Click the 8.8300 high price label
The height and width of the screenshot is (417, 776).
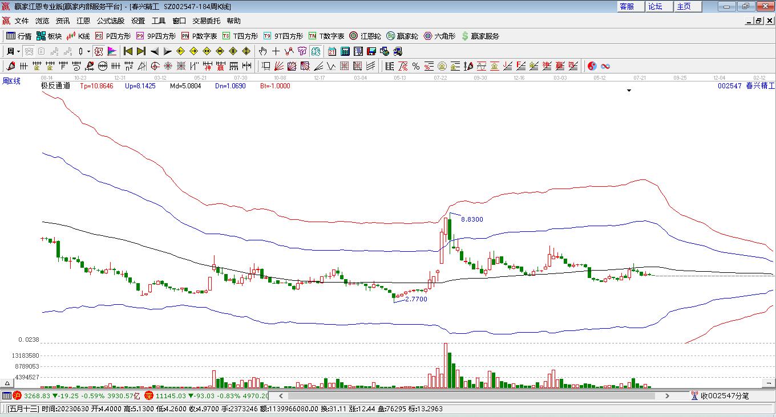472,219
